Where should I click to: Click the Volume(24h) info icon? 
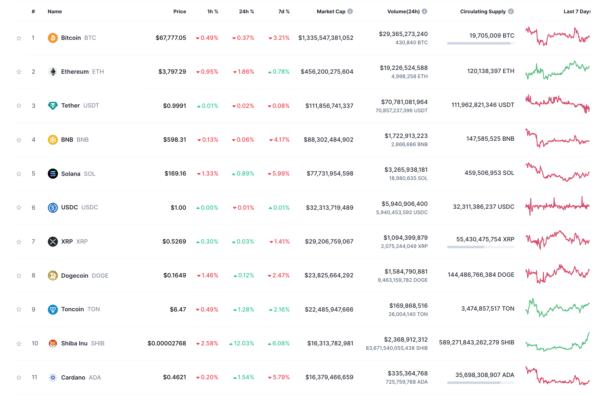[425, 11]
